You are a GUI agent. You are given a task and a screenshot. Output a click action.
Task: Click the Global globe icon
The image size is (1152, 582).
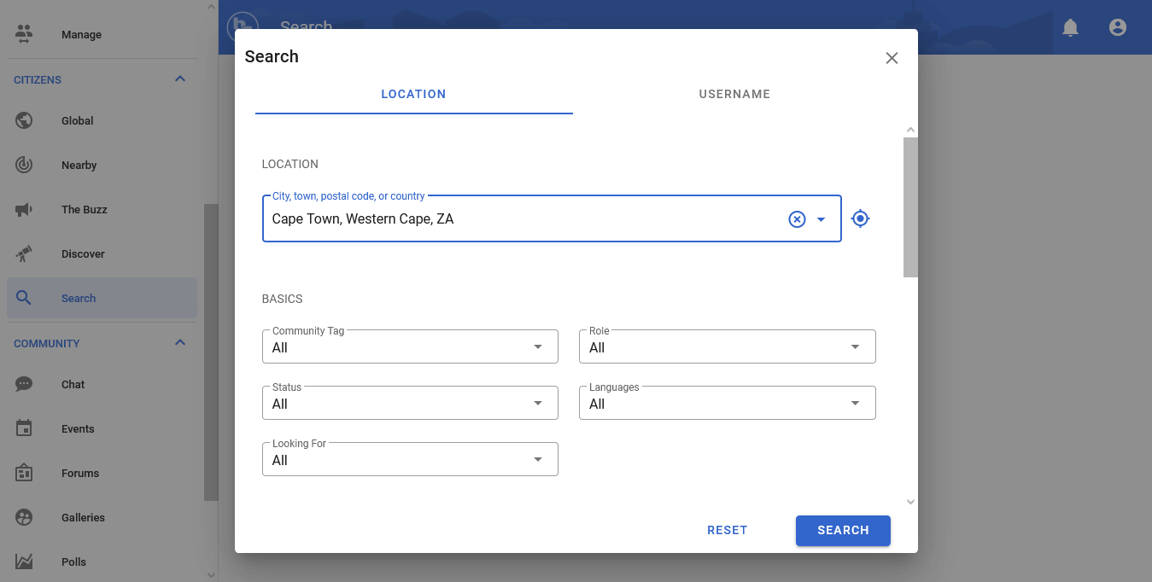[x=24, y=120]
